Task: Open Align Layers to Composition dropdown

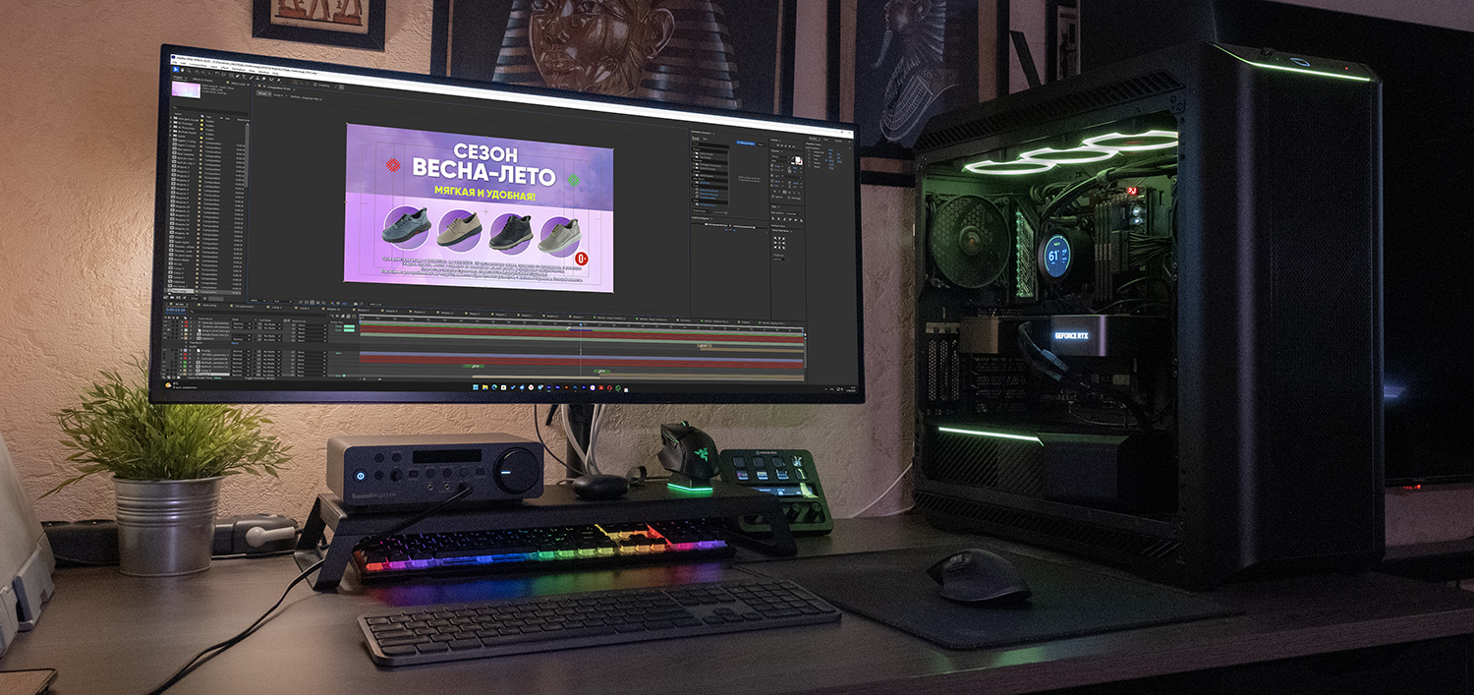Action: pos(793,213)
